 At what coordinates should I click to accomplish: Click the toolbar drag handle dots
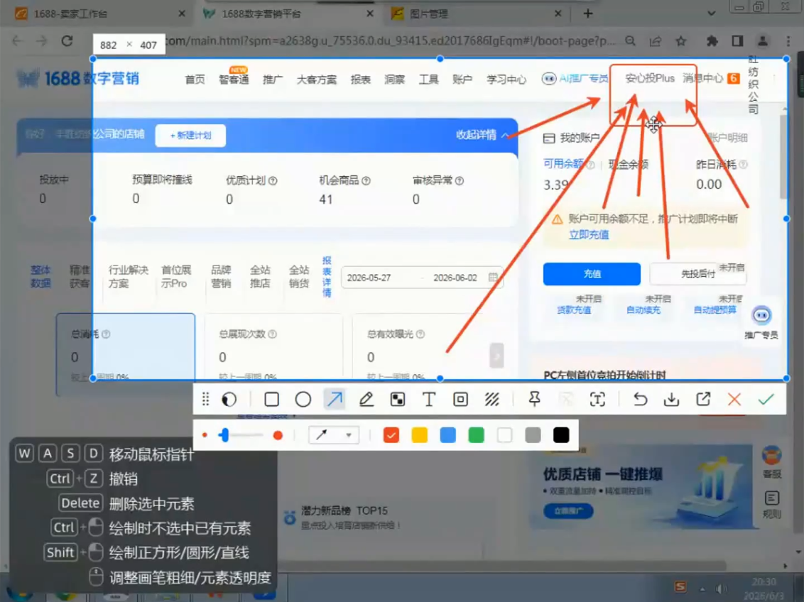[205, 399]
